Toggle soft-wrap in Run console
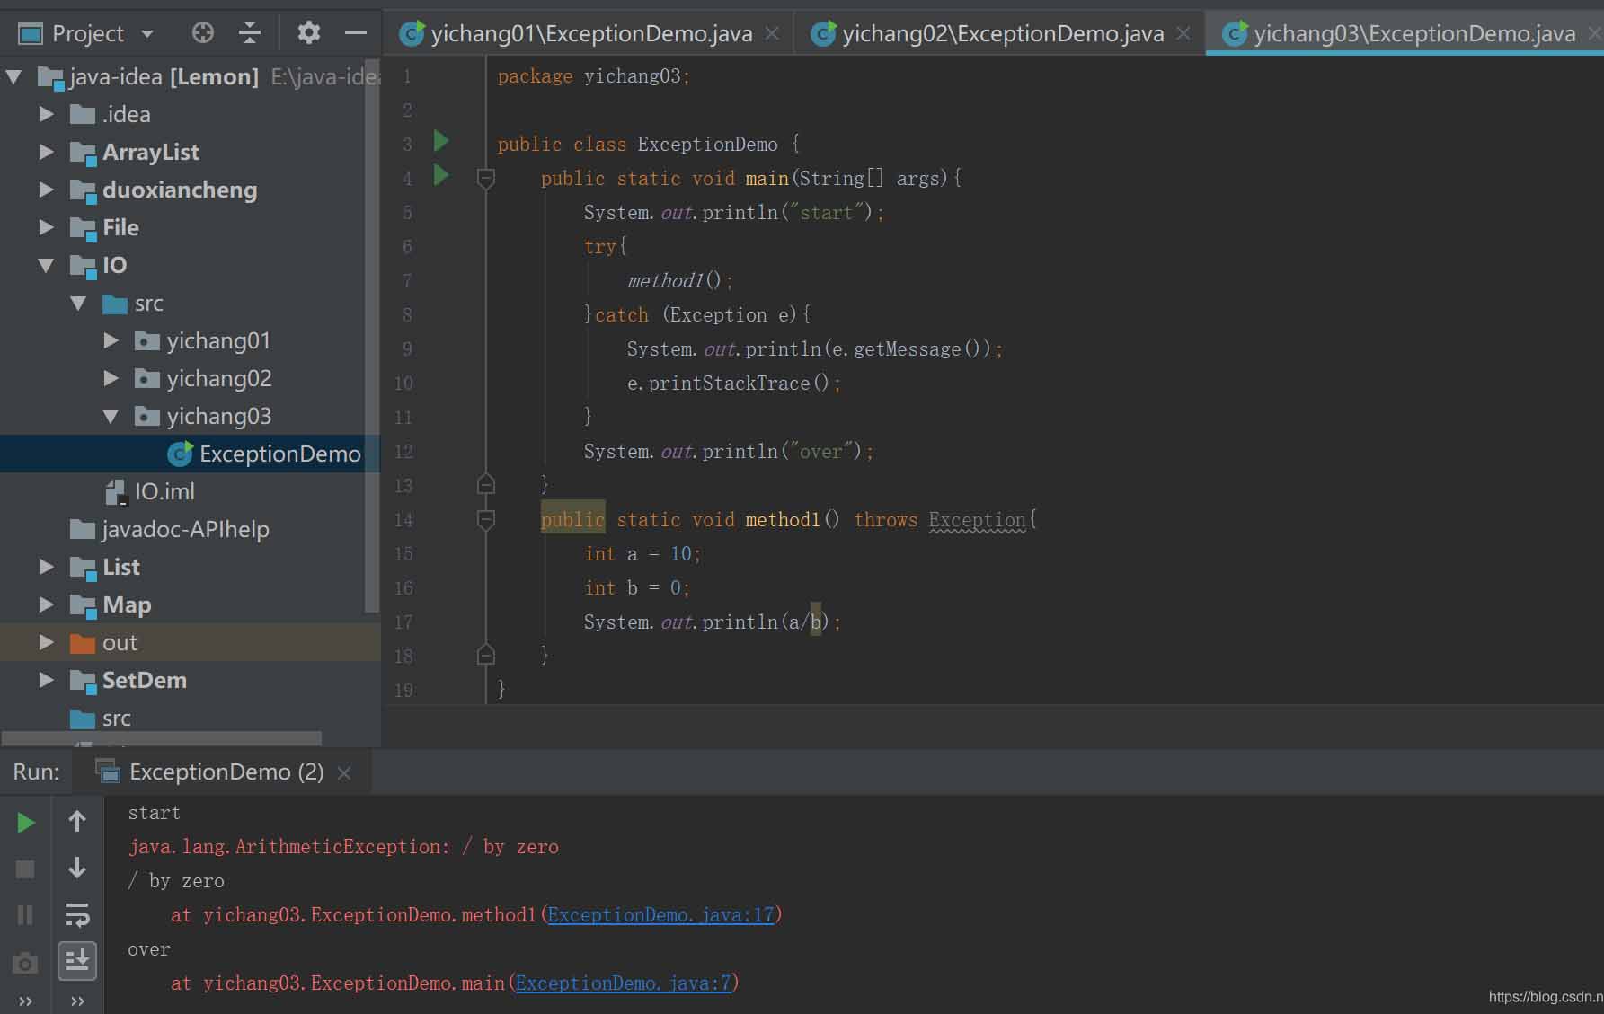 coord(77,914)
